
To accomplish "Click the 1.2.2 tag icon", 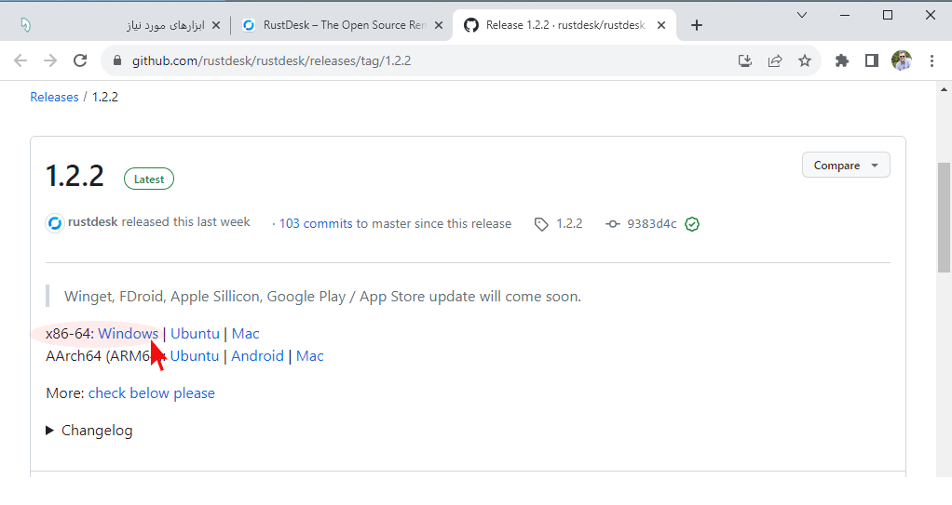I will pos(541,224).
